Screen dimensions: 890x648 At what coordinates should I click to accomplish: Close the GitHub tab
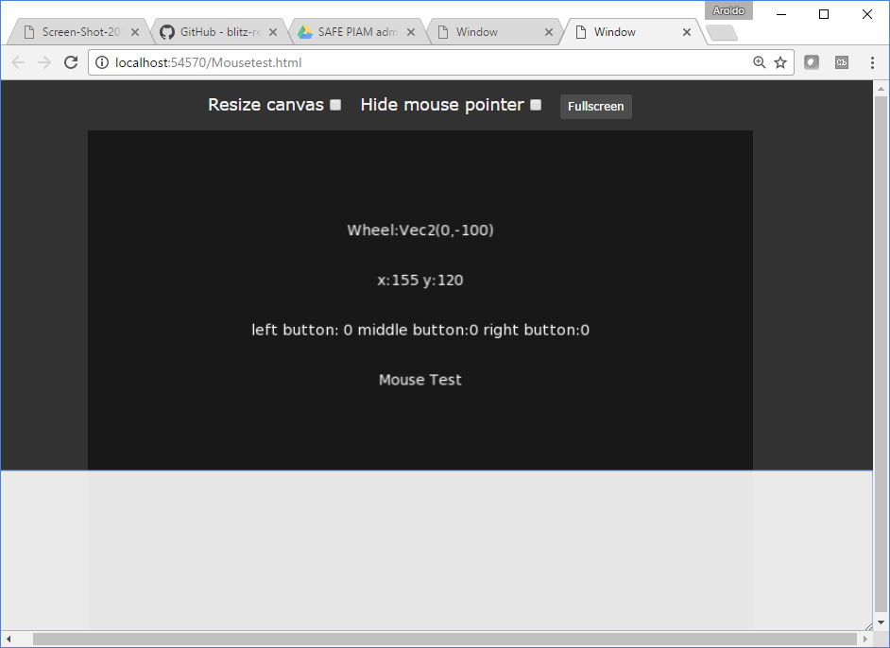pos(273,32)
